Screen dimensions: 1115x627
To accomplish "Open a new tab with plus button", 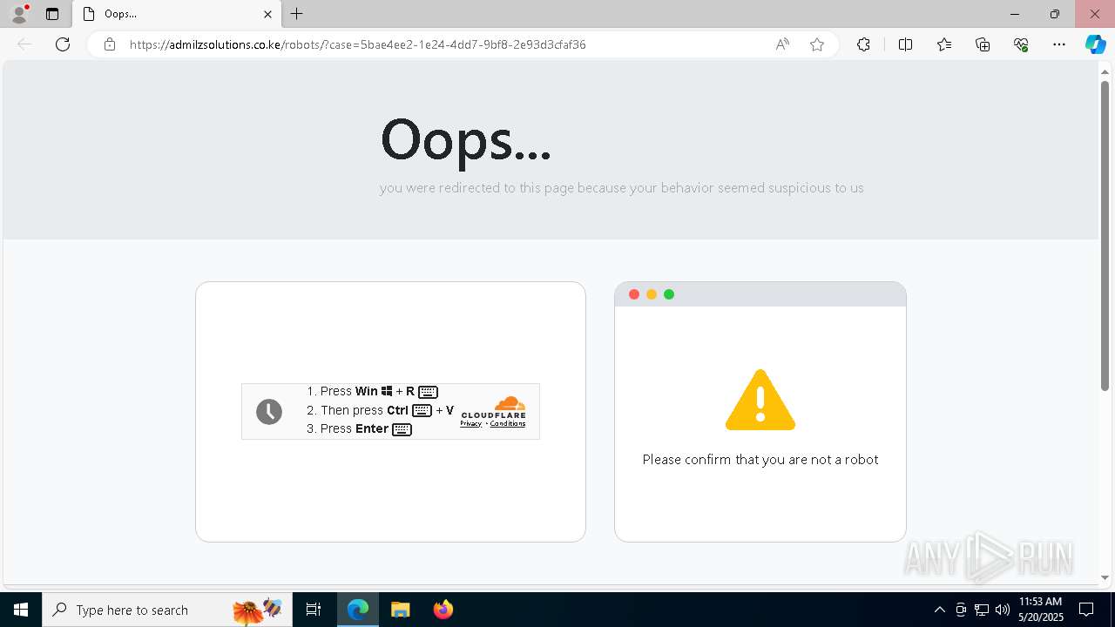I will 297,14.
